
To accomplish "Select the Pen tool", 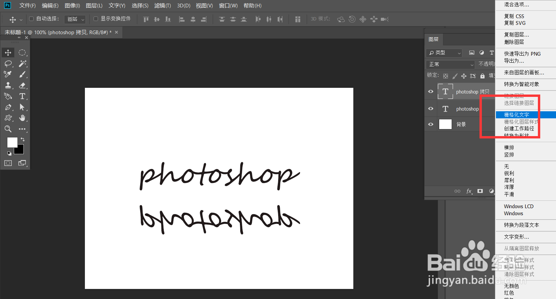I will click(x=8, y=107).
